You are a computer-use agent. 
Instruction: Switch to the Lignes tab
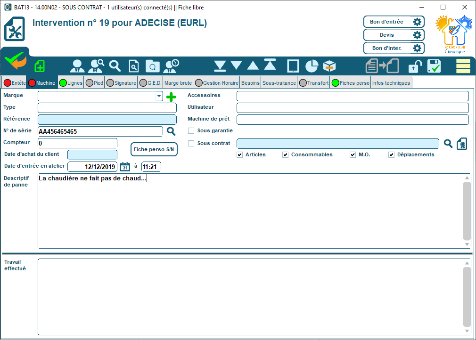point(71,83)
